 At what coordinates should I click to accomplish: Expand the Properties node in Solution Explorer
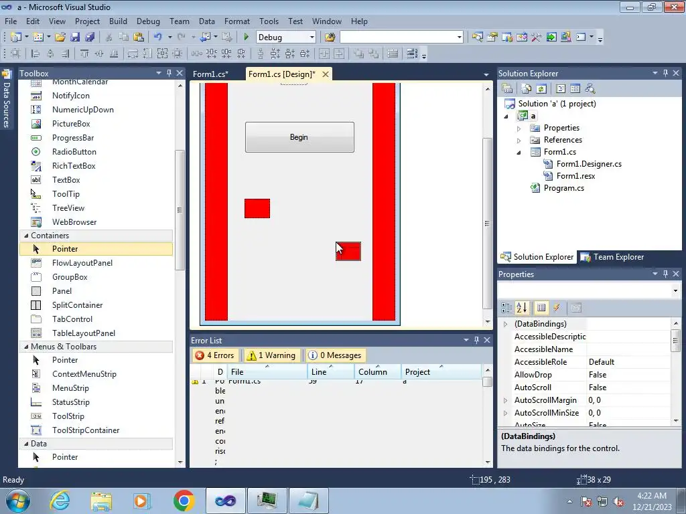(x=519, y=128)
